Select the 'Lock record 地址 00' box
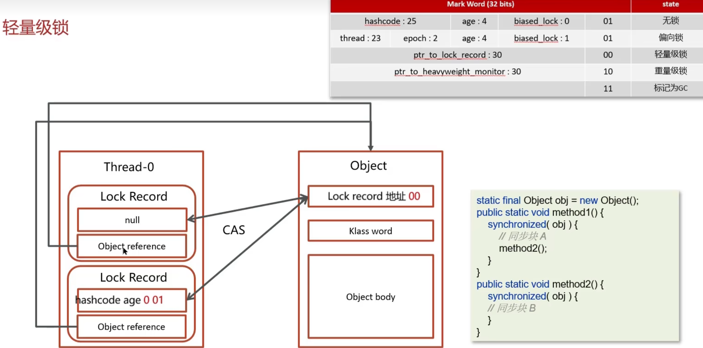Viewport: 703px width, 348px height. click(371, 196)
